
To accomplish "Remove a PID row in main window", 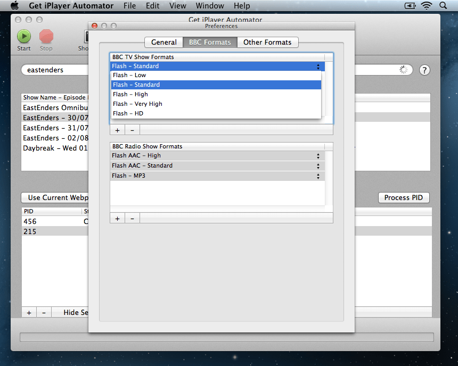I will [44, 313].
